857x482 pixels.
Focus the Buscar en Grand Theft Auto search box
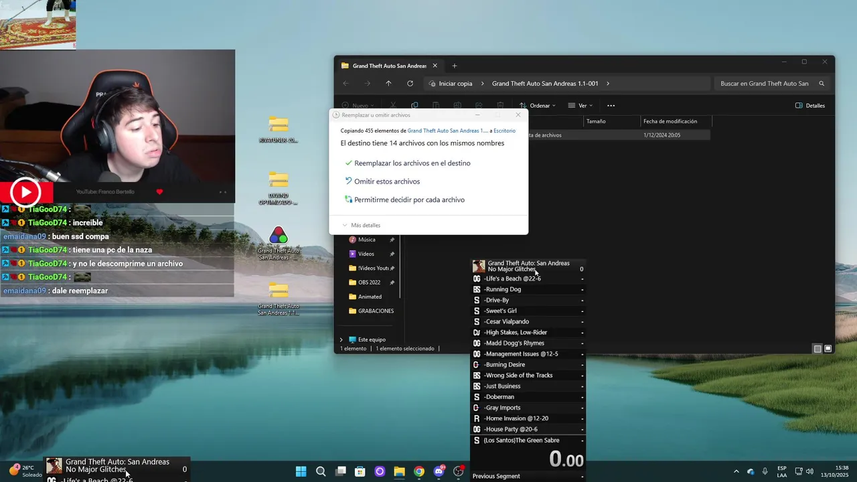[x=772, y=84]
